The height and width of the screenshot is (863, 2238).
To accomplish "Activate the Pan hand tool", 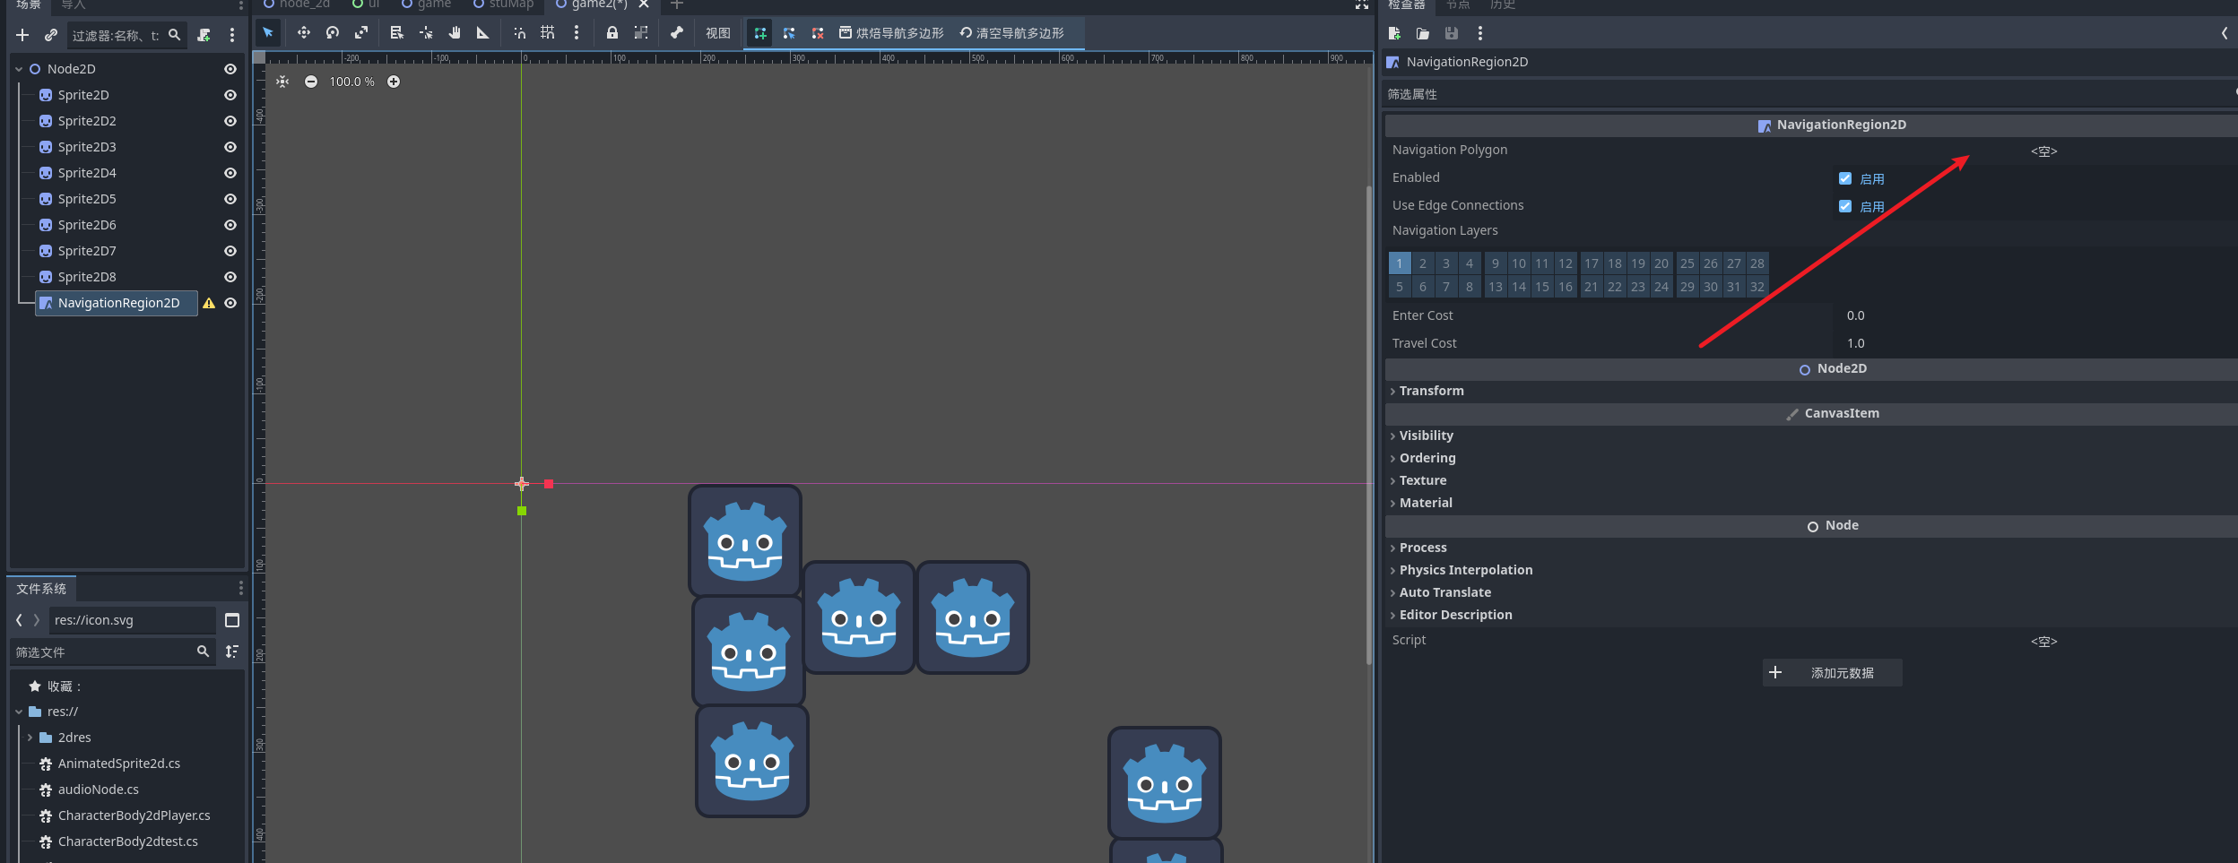I will click(x=455, y=33).
